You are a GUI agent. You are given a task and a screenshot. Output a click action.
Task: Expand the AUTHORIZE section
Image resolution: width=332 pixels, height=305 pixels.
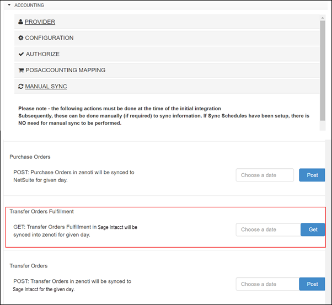coord(42,54)
